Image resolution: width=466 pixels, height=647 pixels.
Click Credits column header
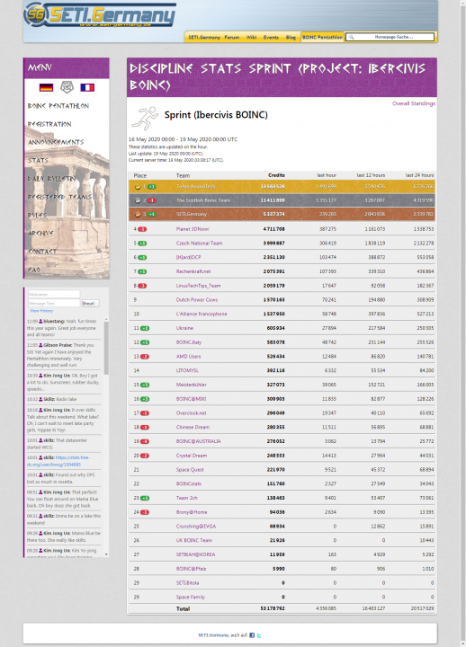coord(276,175)
